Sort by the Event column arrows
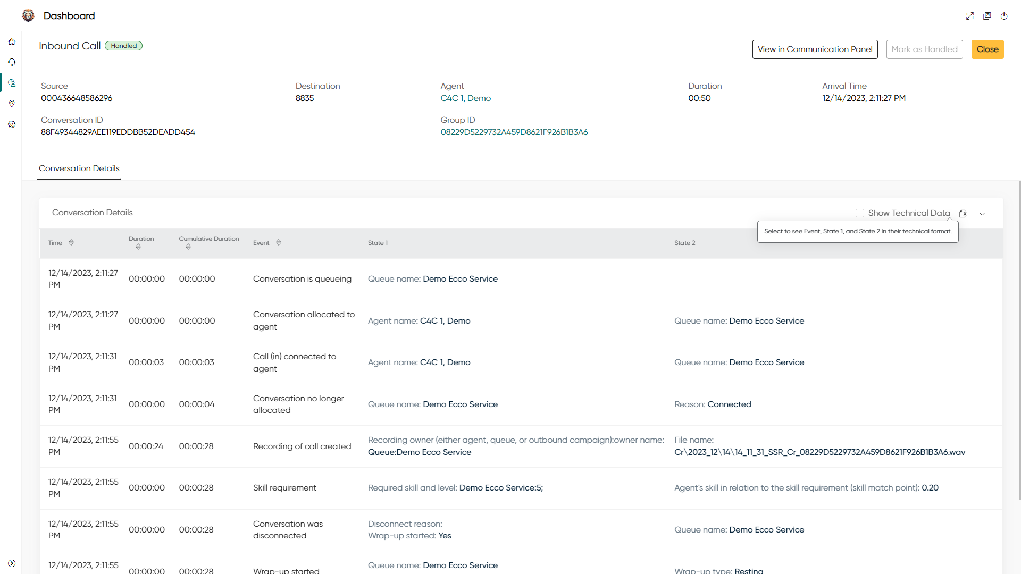Image resolution: width=1021 pixels, height=574 pixels. click(x=279, y=242)
